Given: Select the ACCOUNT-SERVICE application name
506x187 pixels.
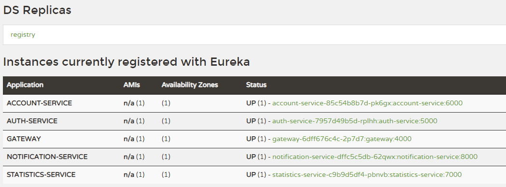Looking at the screenshot, I should pyautogui.click(x=40, y=103).
